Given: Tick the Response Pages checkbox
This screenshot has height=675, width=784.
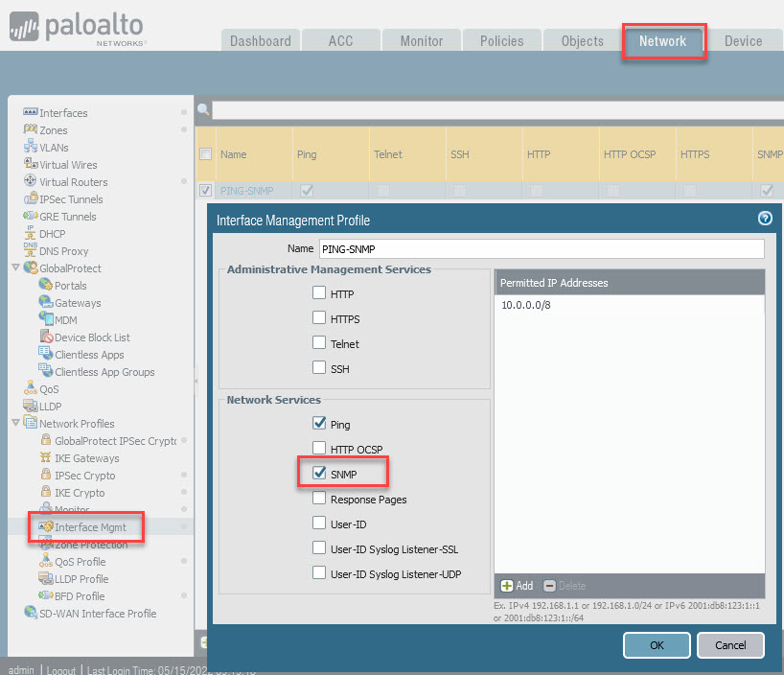Looking at the screenshot, I should [x=319, y=499].
